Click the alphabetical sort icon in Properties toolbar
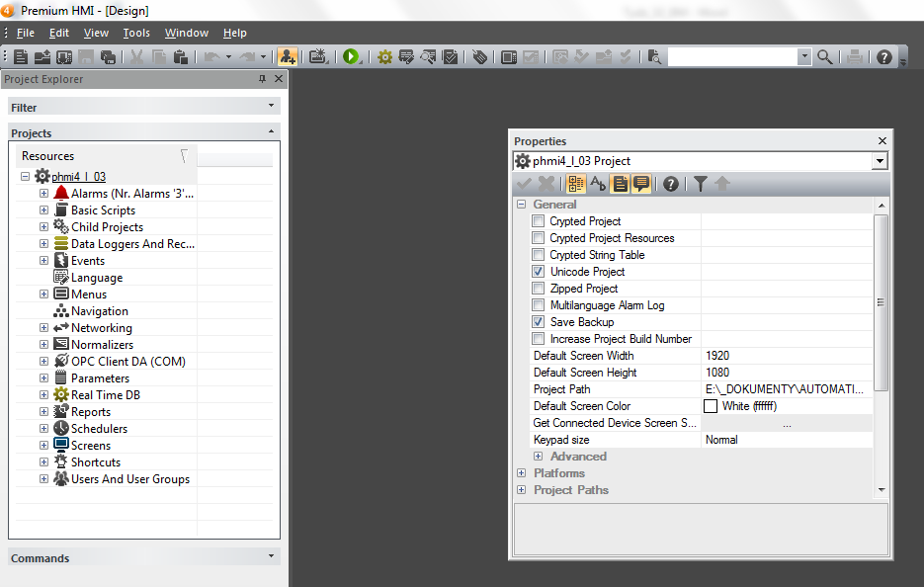Screen dimensions: 924x587 click(598, 184)
